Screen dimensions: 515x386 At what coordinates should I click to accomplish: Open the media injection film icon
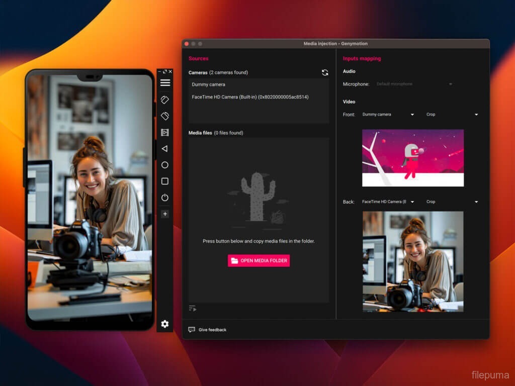click(x=165, y=132)
